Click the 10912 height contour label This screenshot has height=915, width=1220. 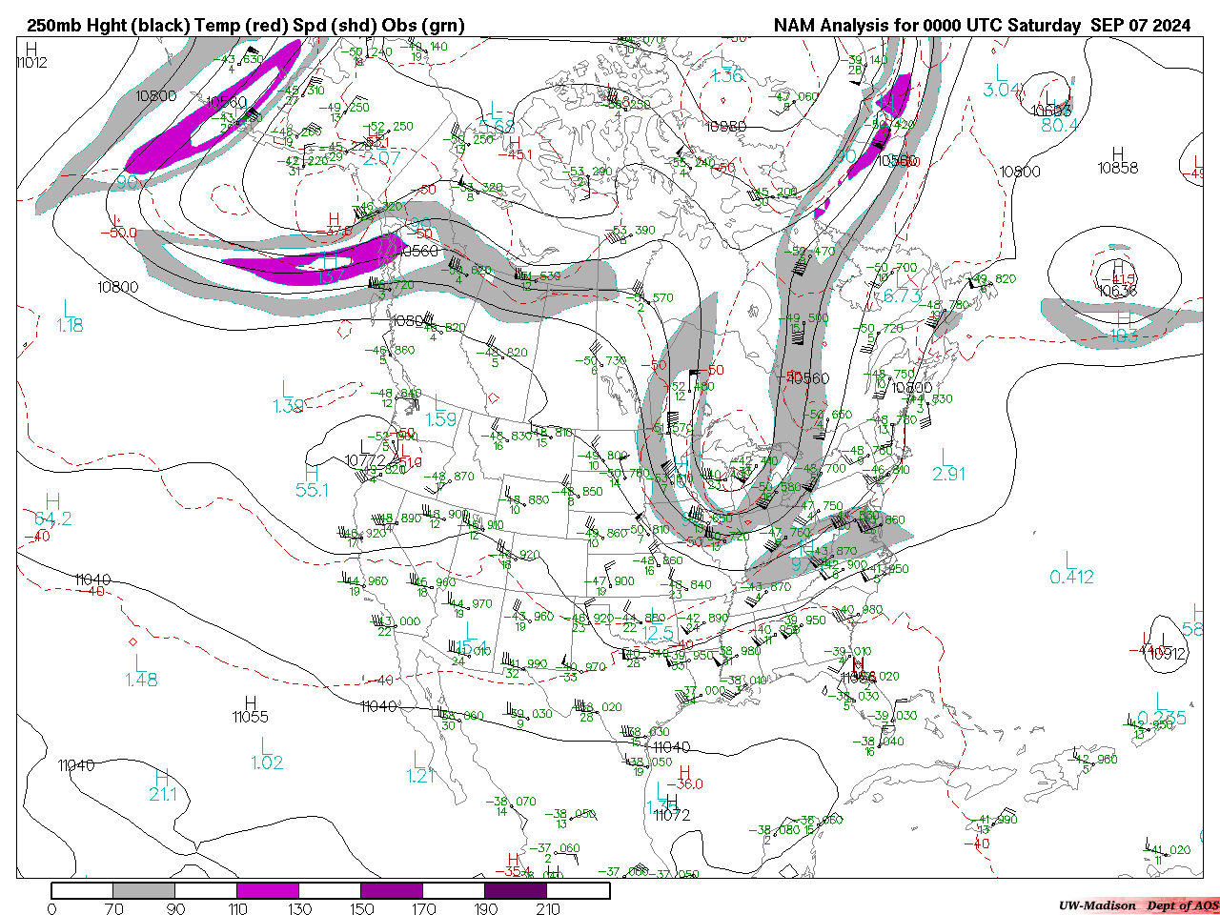[x=1167, y=654]
